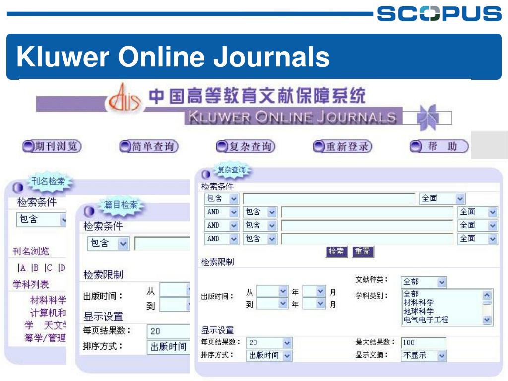The width and height of the screenshot is (508, 381).
Task: Click fourth row search term field
Action: click(367, 239)
